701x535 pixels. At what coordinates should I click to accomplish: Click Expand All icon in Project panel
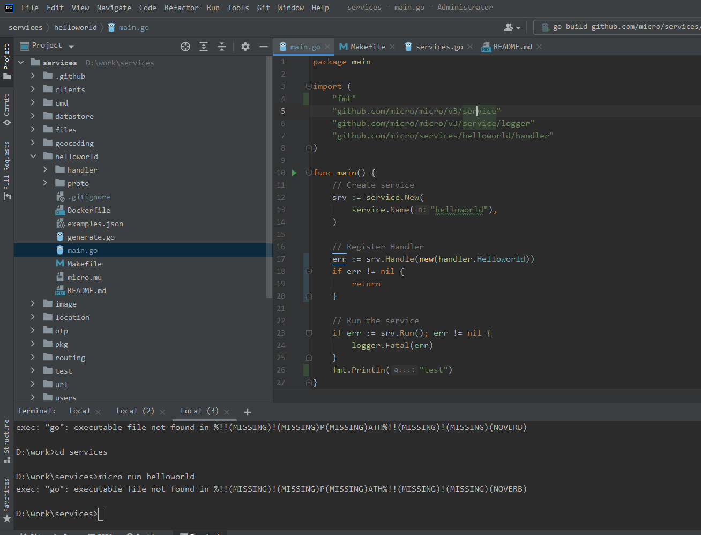pyautogui.click(x=204, y=47)
